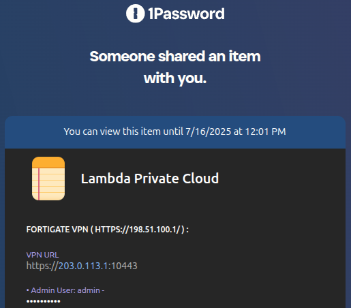
Task: Click the 1Password wordmark text
Action: click(186, 14)
